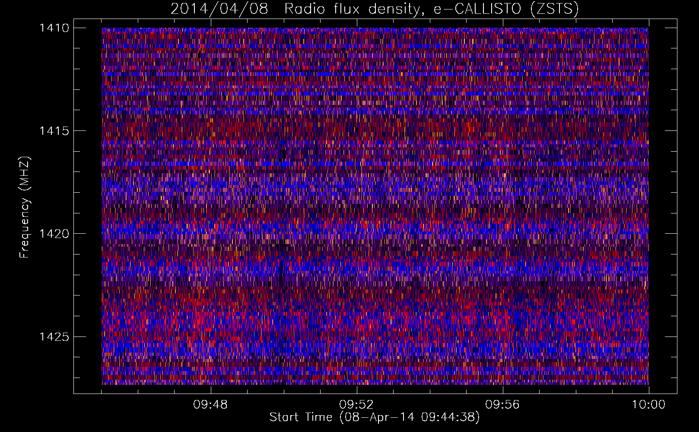Click the 'Start Time (08-Apr-14 09:44:38)' axis label
699x432 pixels.
coord(375,417)
